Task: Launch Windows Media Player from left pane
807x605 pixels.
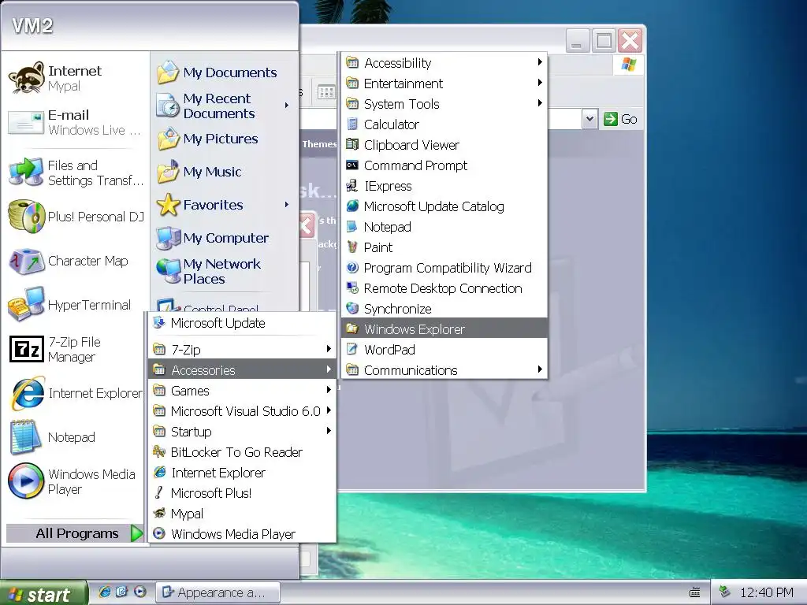Action: [x=26, y=481]
